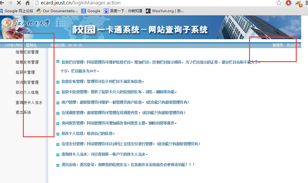Click the 管理员 user label in status bar
The width and height of the screenshot is (308, 183).
pyautogui.click(x=278, y=45)
